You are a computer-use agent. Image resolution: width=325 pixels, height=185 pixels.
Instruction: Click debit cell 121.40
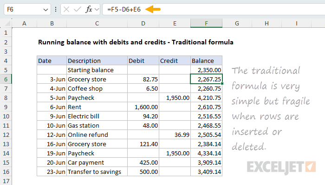[x=143, y=144]
